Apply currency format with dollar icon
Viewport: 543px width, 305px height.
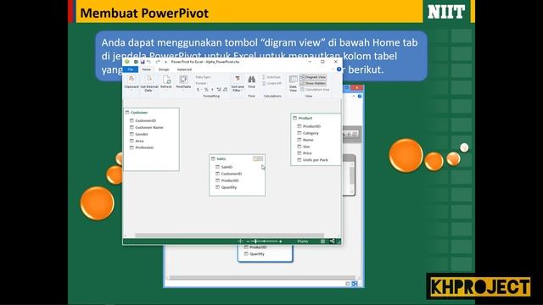point(198,90)
